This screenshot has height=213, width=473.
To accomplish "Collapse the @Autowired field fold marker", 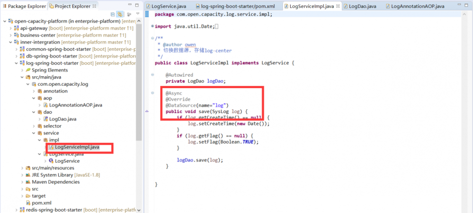I will (152, 74).
